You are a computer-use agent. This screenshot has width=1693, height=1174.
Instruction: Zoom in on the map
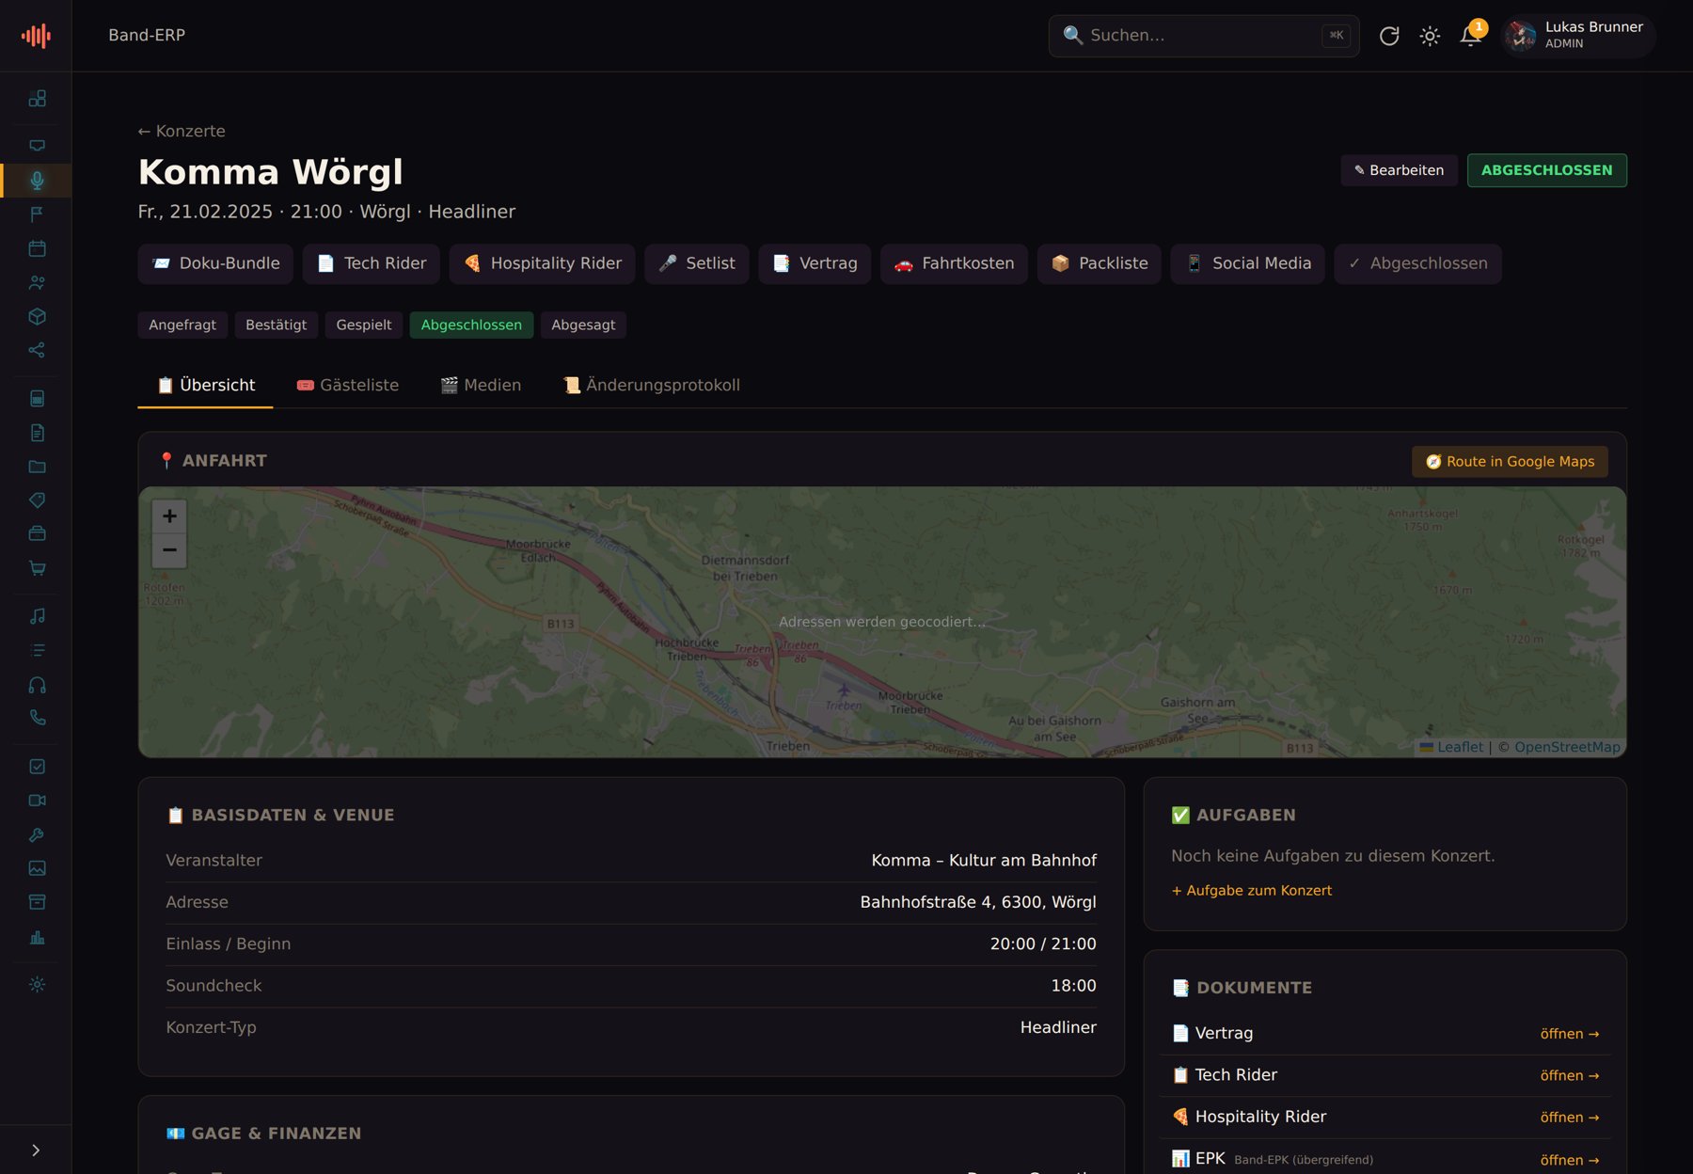pyautogui.click(x=169, y=516)
